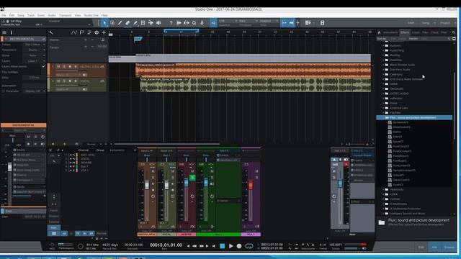This screenshot has height=259, width=461.
Task: Click the Browse button at bottom right
Action: click(x=449, y=247)
